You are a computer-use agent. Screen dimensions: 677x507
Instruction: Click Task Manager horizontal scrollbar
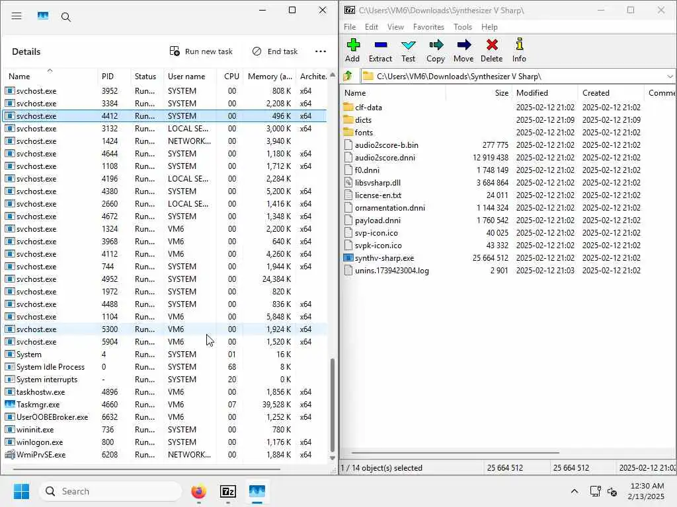pos(147,469)
